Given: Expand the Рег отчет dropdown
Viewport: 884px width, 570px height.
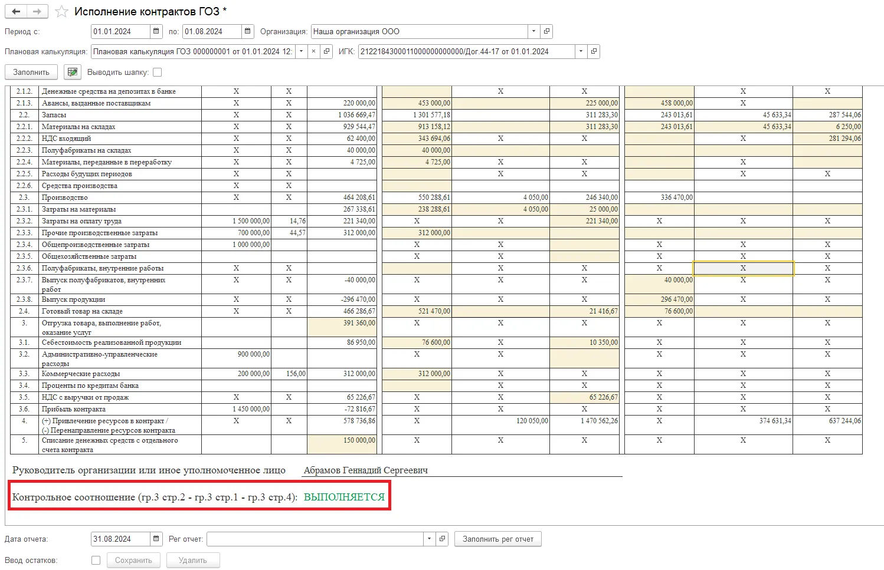Looking at the screenshot, I should tap(430, 539).
